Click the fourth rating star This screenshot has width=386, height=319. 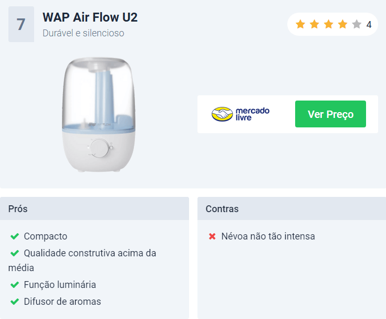point(342,24)
